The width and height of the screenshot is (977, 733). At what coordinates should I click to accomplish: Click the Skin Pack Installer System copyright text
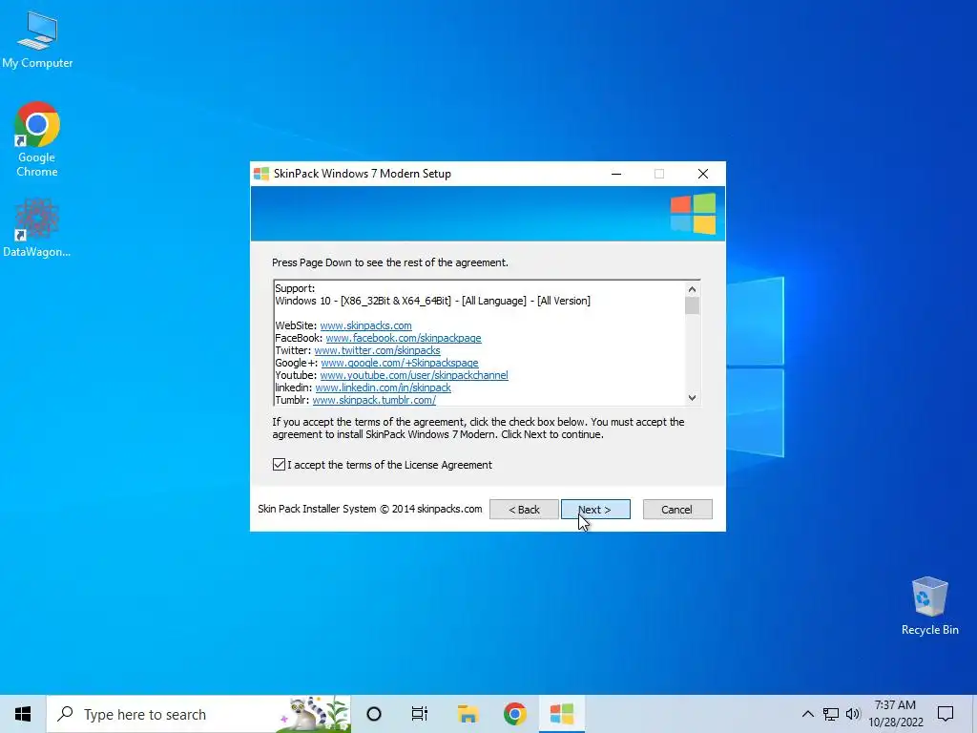[370, 509]
